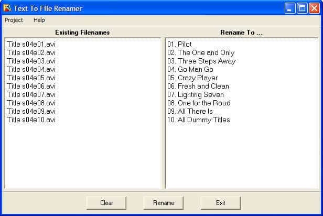Click the '10. All Dummy Titles' entry

[199, 120]
